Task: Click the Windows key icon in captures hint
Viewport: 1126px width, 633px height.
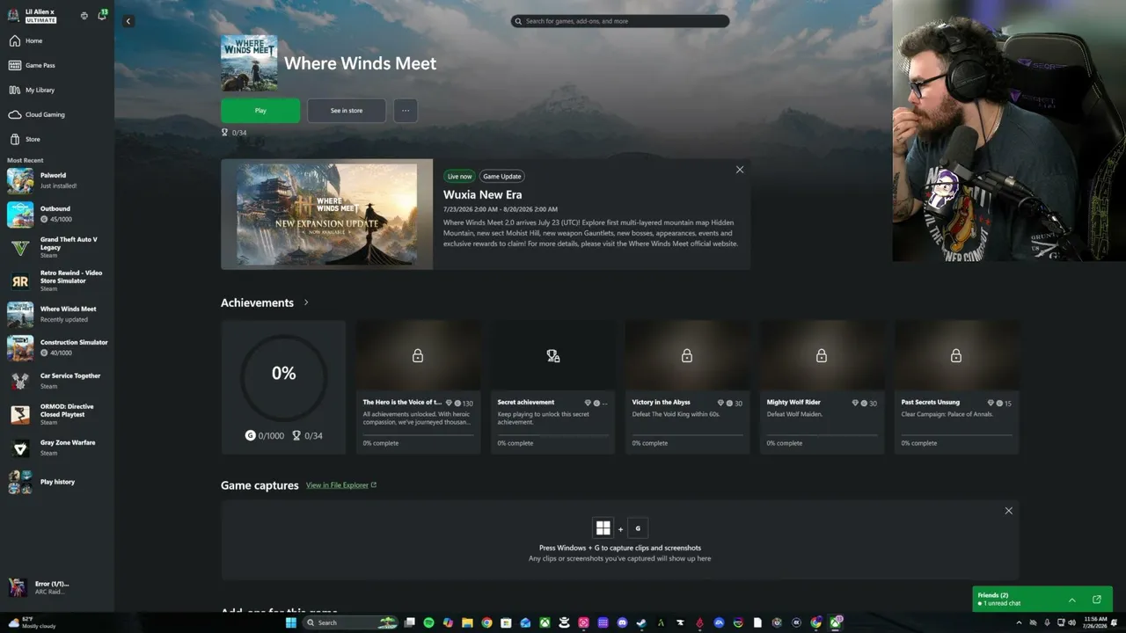Action: [x=603, y=527]
